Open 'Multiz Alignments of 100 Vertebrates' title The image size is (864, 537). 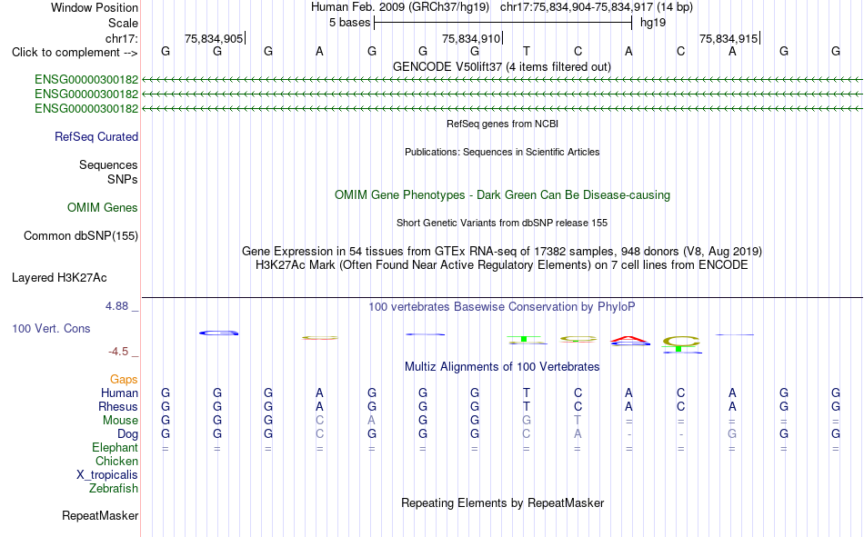tap(502, 367)
